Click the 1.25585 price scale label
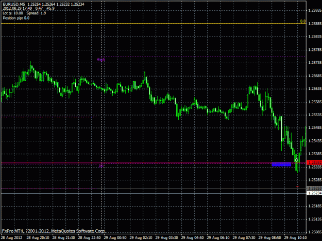The width and height of the screenshot is (322, 241). [x=315, y=102]
